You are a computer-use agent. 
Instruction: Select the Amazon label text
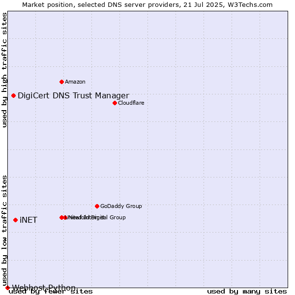tap(75, 82)
